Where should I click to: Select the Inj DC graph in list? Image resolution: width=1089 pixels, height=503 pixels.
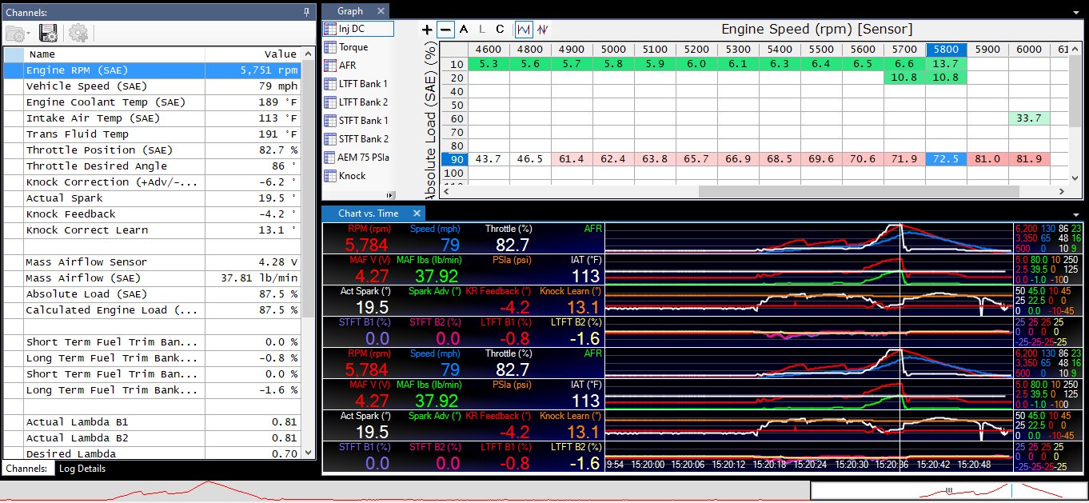click(358, 28)
